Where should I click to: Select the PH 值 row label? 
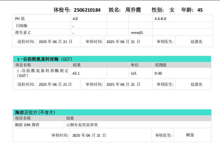coord(20,19)
